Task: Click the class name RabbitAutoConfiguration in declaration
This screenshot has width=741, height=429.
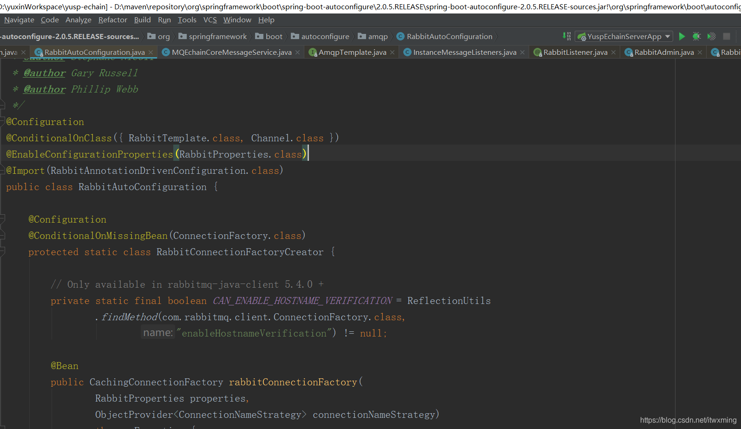Action: 142,187
